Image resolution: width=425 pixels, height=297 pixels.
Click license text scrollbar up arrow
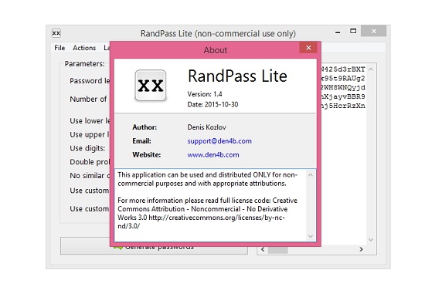(311, 175)
